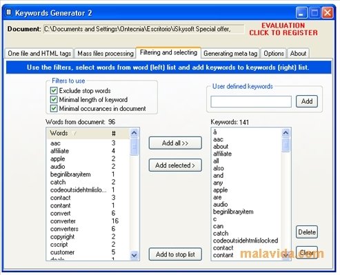Viewport: 340px width, 275px height.
Task: Click EVALUATION CLICK TO REGISTER link
Action: (283, 29)
